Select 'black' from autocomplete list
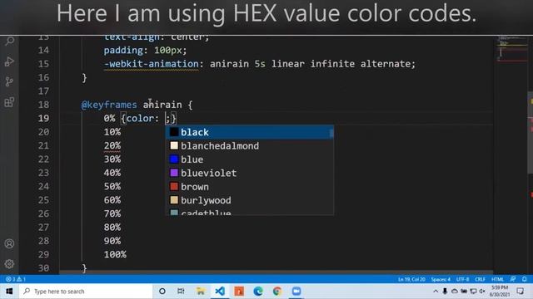The image size is (533, 299). [x=250, y=132]
